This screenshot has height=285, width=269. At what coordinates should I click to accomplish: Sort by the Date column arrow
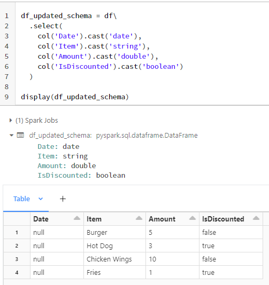pos(77,218)
